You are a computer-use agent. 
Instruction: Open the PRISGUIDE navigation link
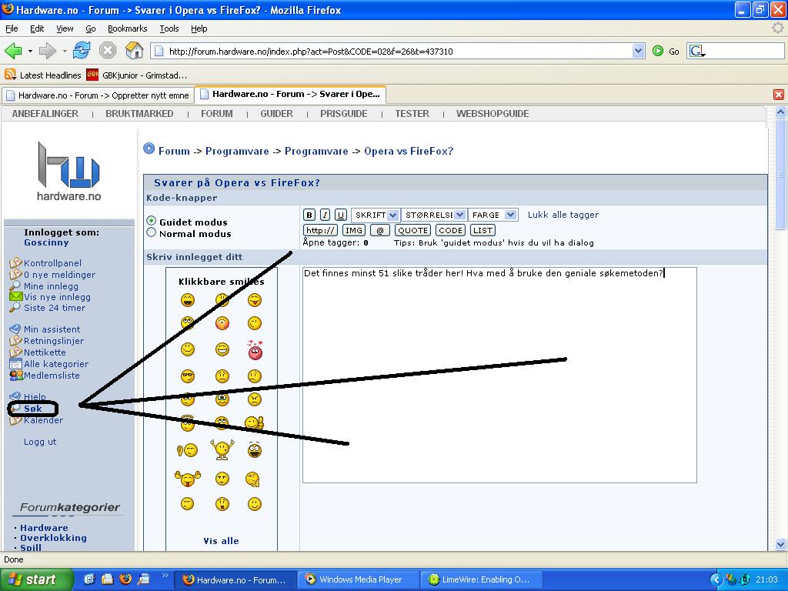(x=344, y=114)
